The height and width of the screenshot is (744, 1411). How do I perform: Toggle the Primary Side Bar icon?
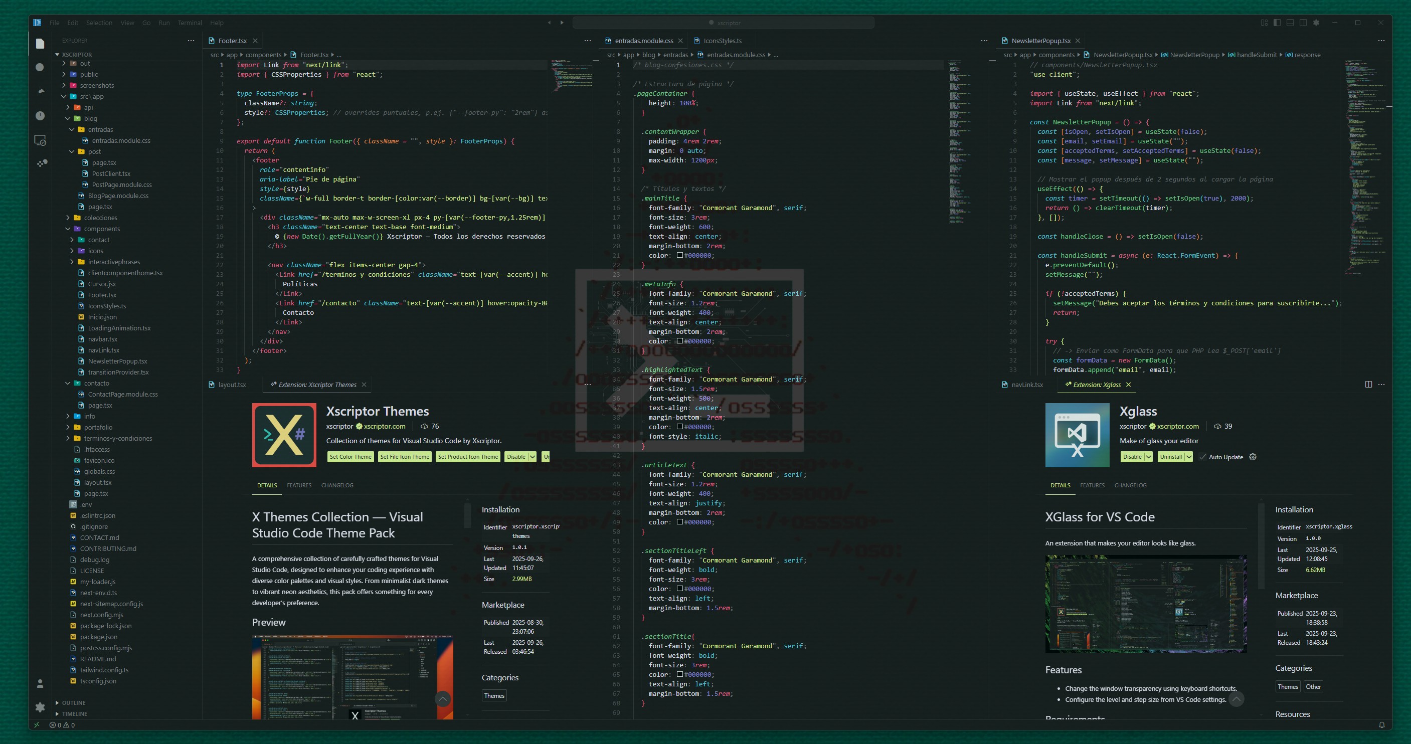(1277, 23)
